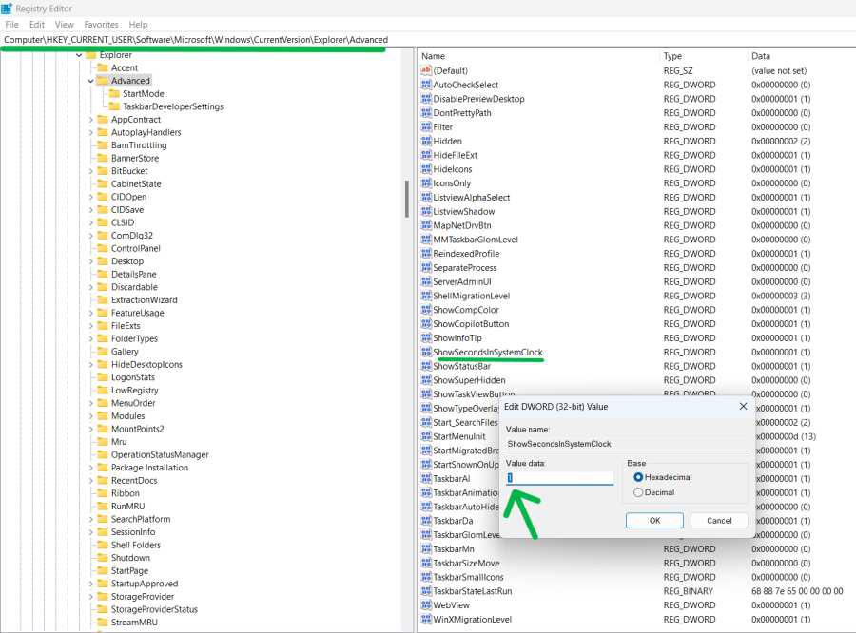Click the Hidden DWORD icon
This screenshot has width=856, height=633.
[426, 141]
